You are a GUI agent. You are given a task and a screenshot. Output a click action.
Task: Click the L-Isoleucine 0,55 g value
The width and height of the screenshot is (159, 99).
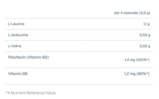point(145,35)
